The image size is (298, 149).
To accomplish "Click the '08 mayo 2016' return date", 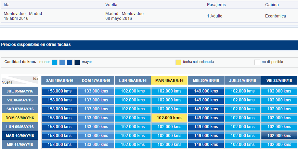I will tap(119, 18).
